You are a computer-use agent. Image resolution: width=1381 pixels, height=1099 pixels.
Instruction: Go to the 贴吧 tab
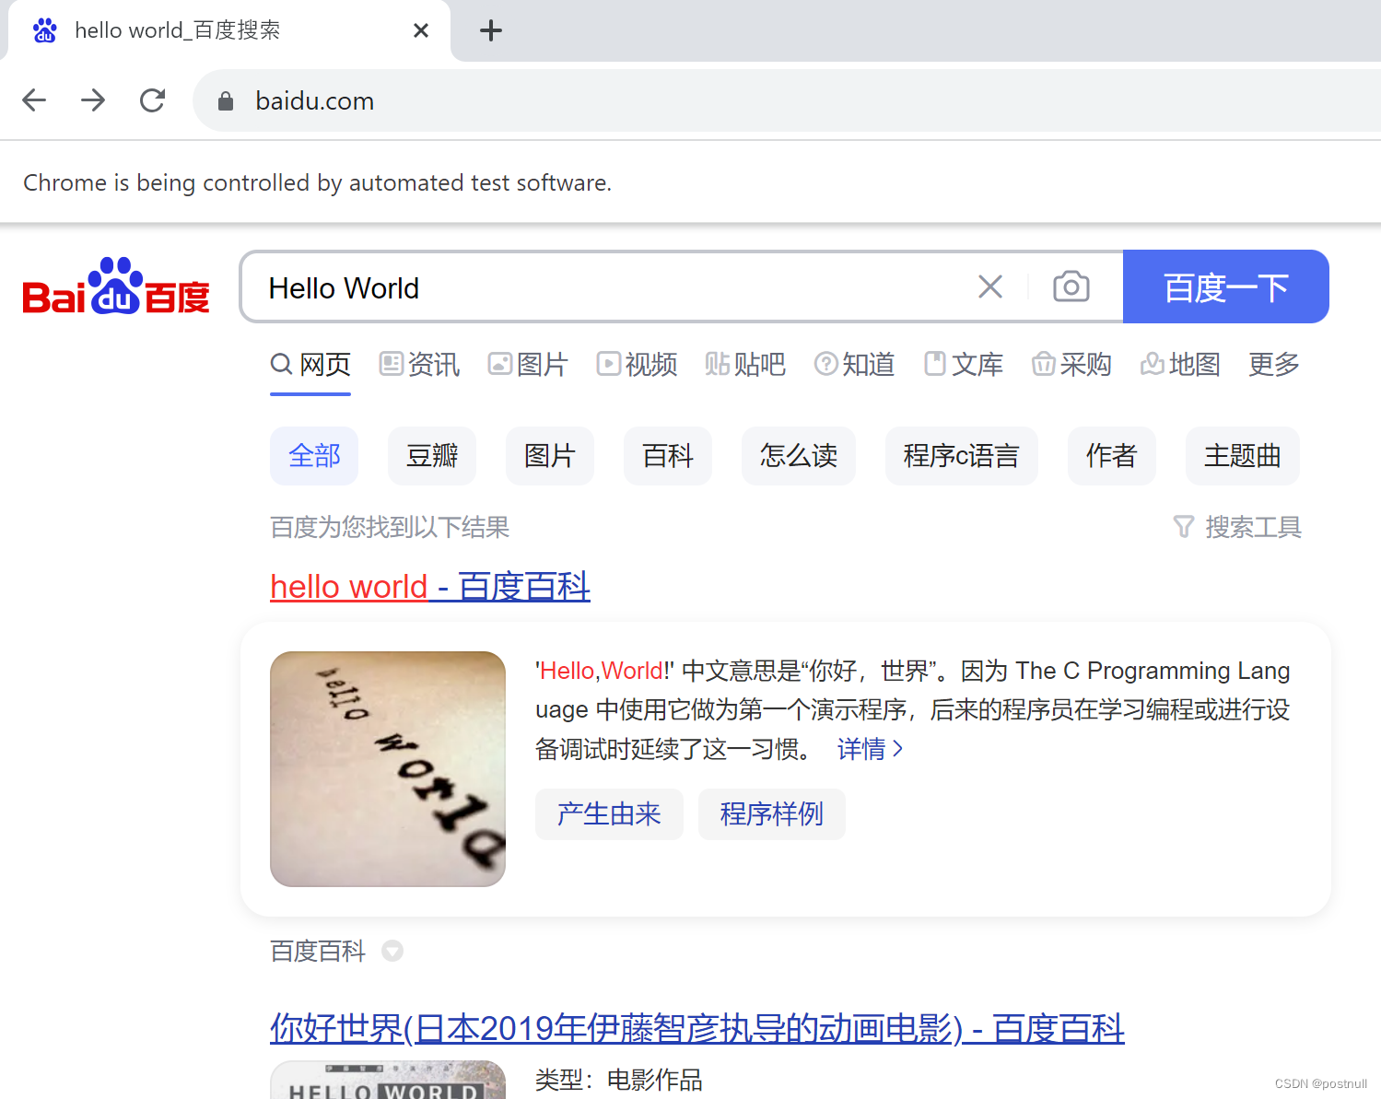(x=745, y=365)
